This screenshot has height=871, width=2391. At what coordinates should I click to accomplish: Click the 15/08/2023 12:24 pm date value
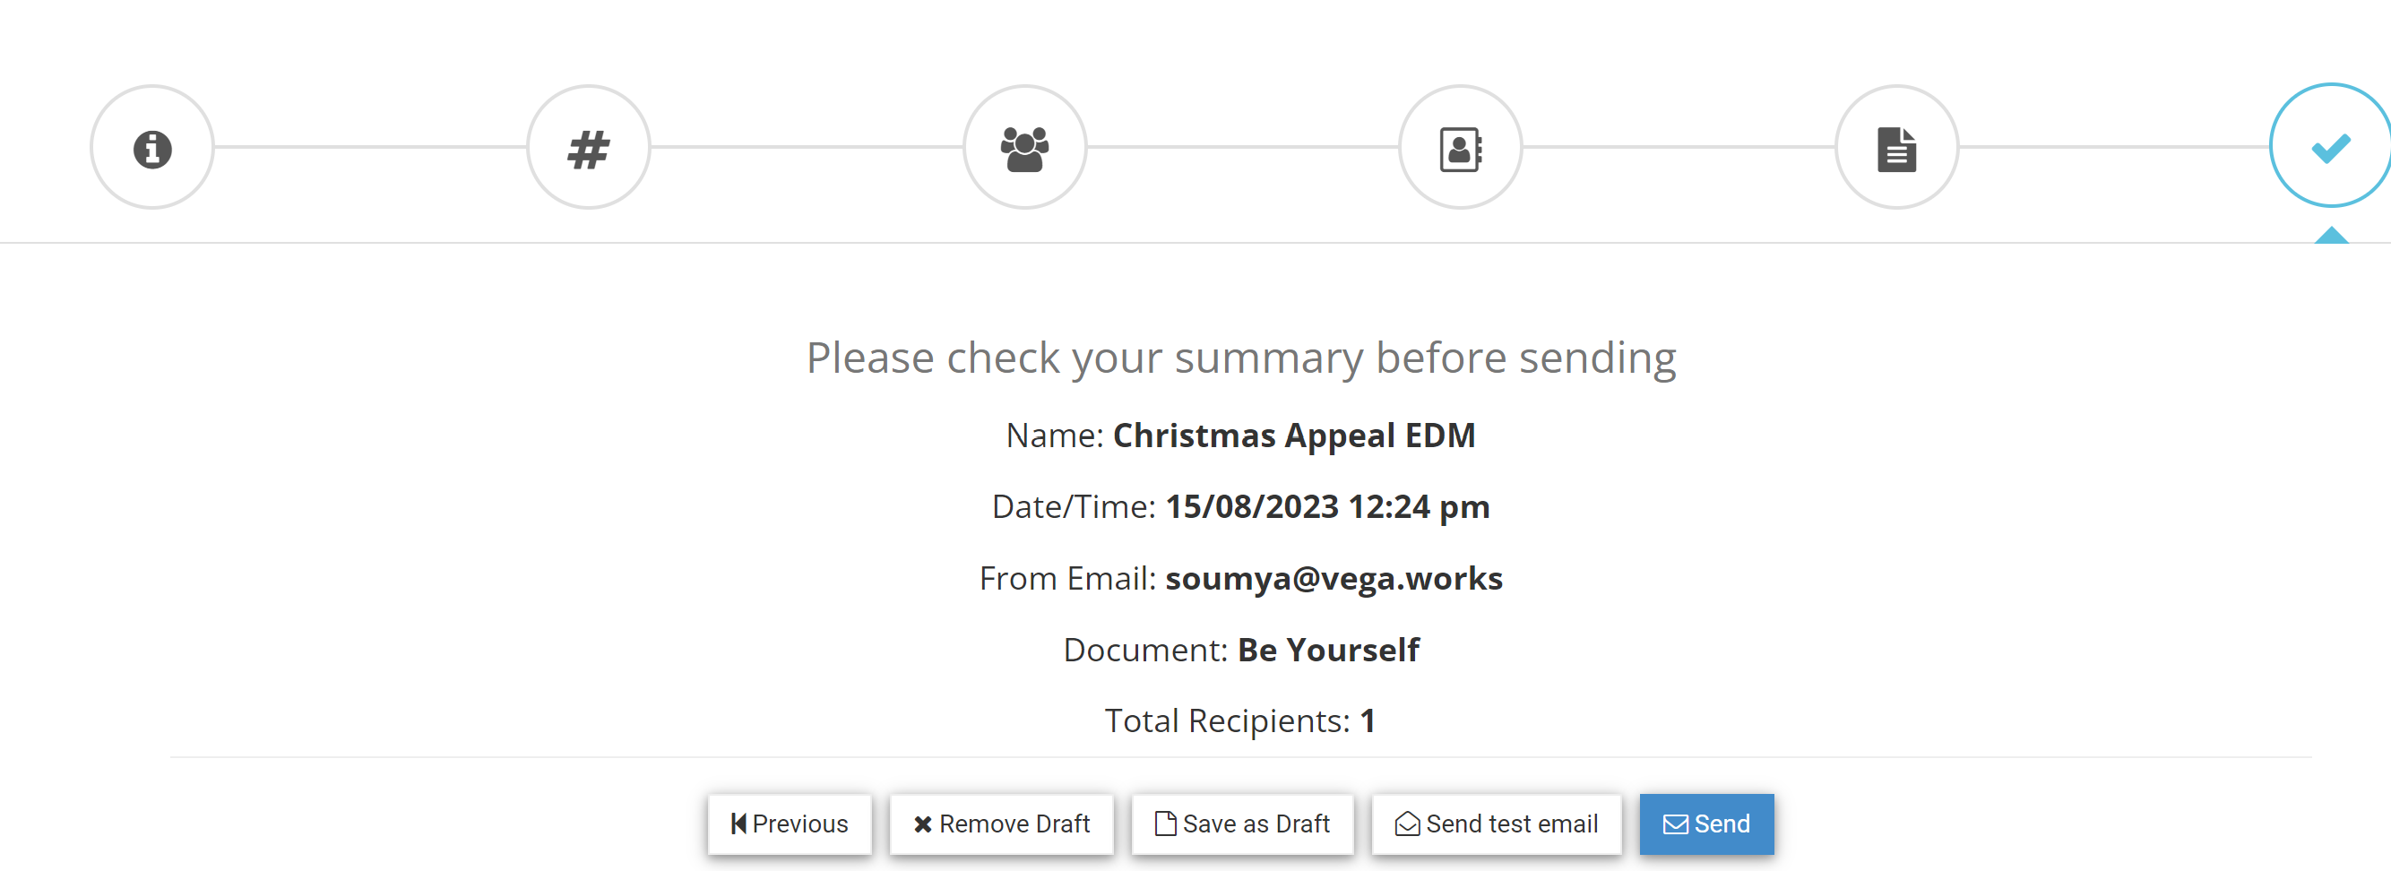click(1327, 507)
